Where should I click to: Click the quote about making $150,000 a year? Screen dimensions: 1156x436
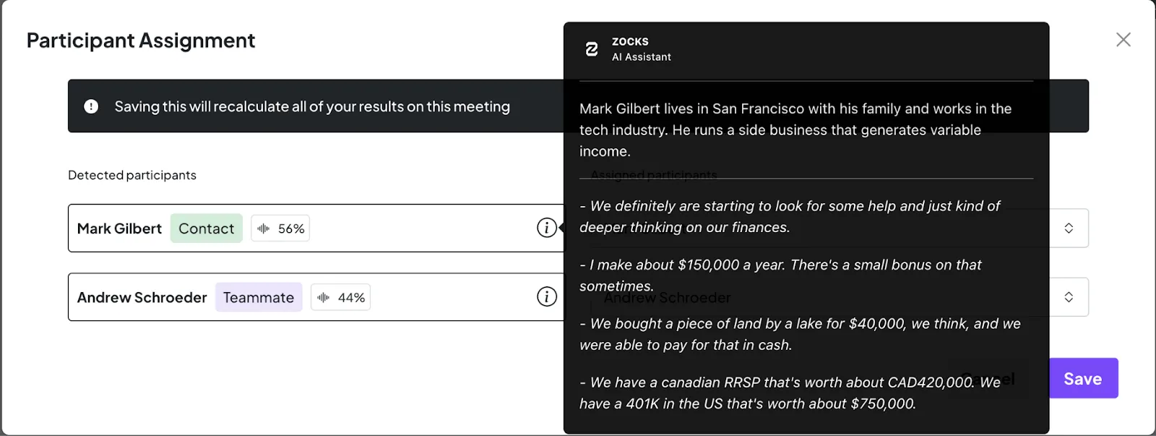pos(780,275)
